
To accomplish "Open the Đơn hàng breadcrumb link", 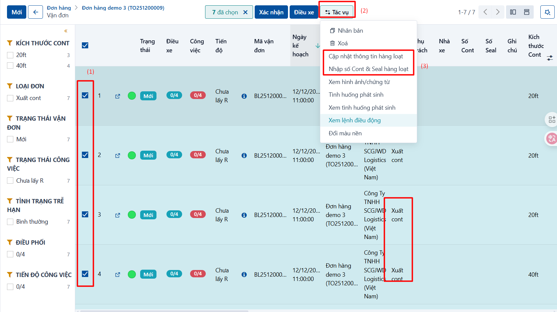I will (x=59, y=8).
